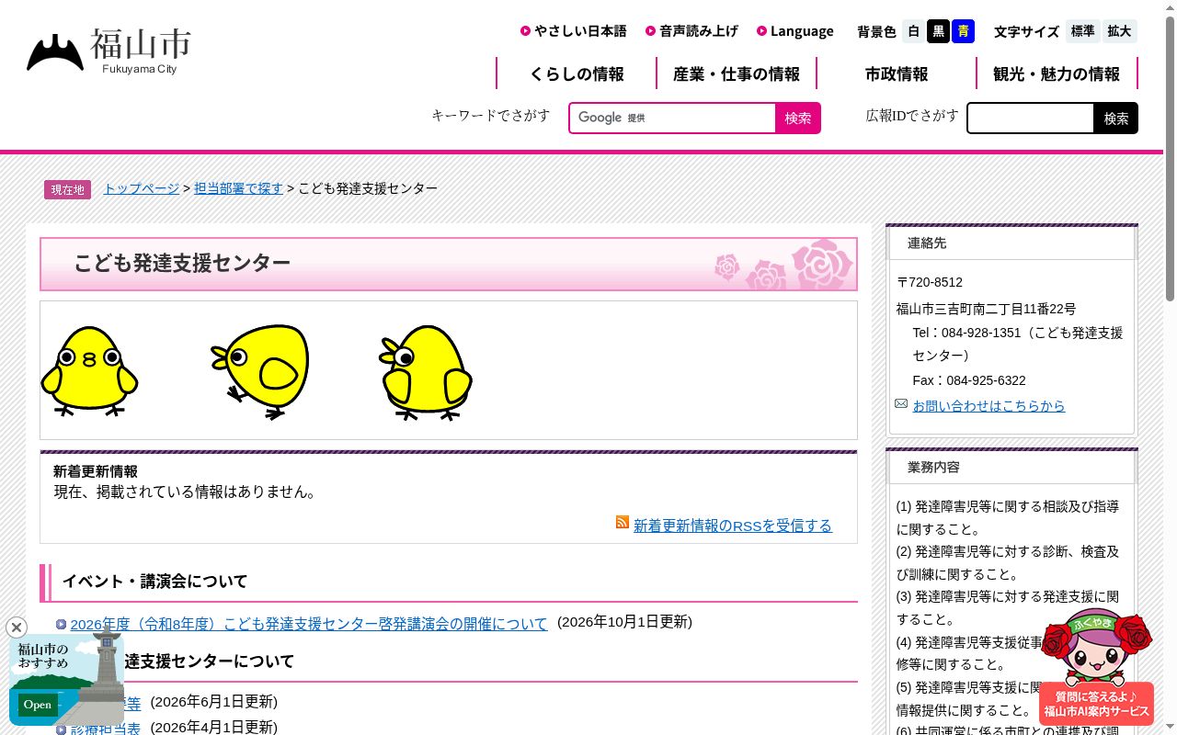The width and height of the screenshot is (1177, 735).
Task: Open 産業・仕事の情報 menu
Action: [737, 73]
